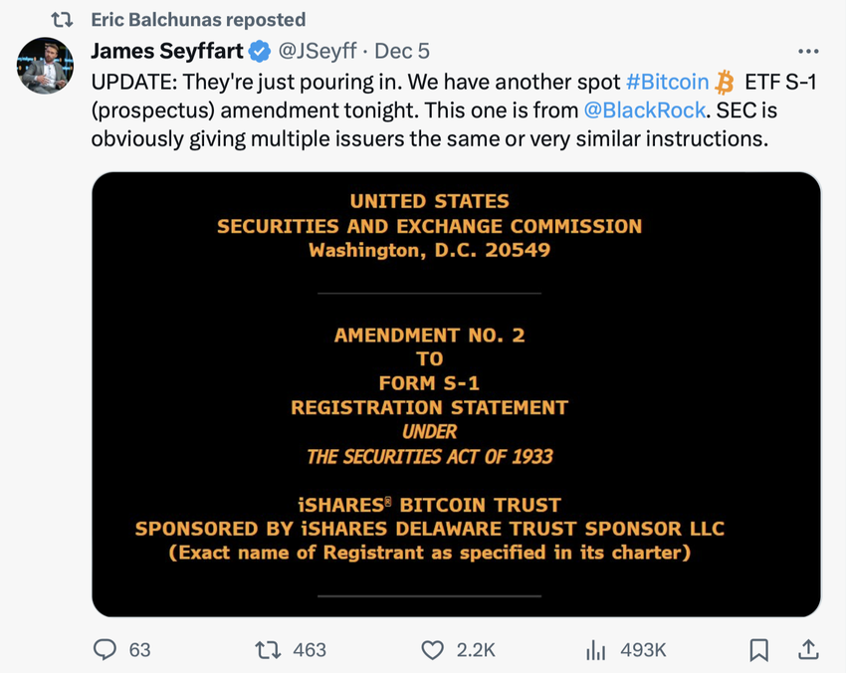Open view analytics bar chart icon

596,650
